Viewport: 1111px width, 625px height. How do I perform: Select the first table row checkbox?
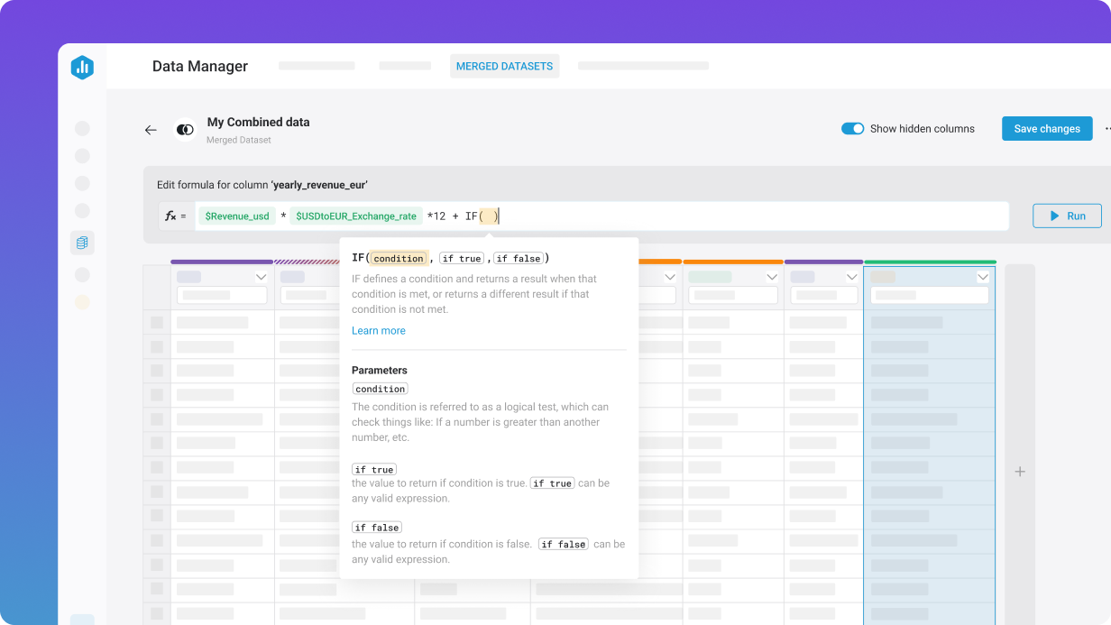tap(157, 322)
